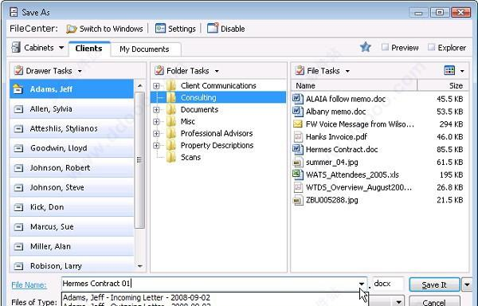Switch to the Clients tab
This screenshot has height=306, width=478.
point(89,49)
